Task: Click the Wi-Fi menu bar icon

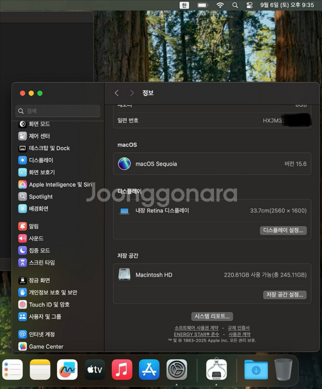Action: pos(220,5)
